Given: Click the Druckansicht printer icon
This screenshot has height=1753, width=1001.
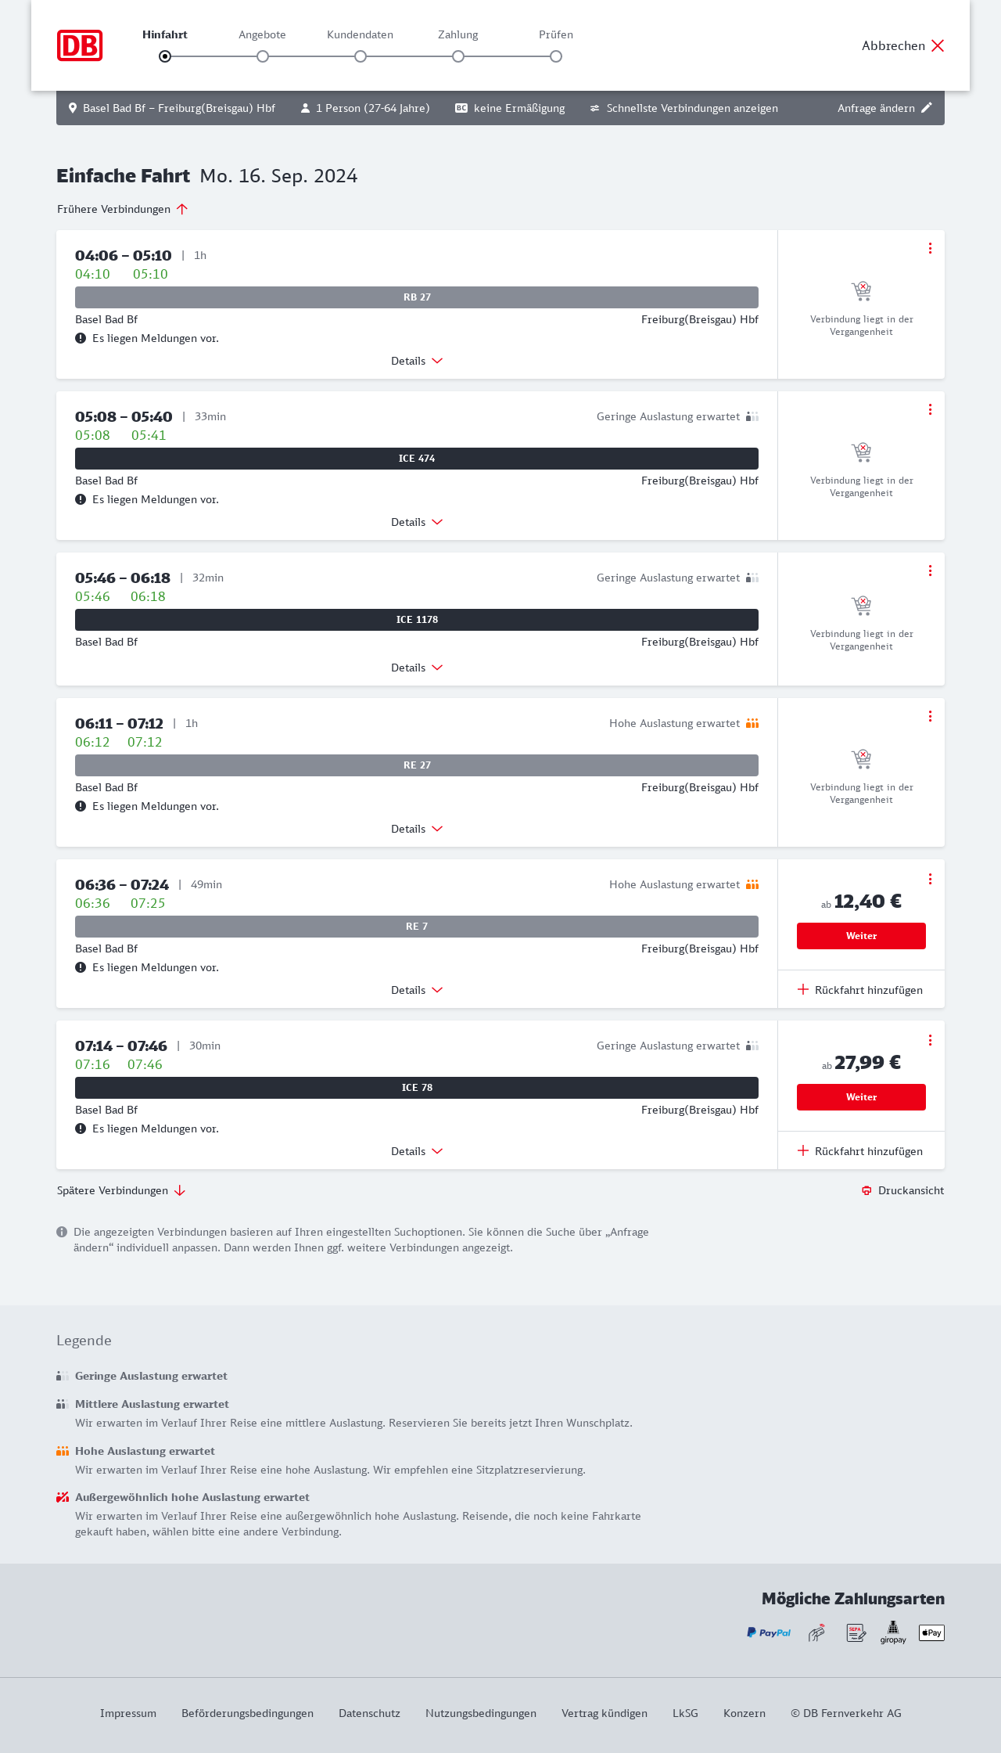Looking at the screenshot, I should point(866,1190).
